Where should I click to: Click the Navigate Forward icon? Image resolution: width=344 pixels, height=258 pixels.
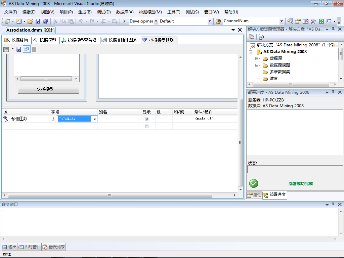coord(115,21)
